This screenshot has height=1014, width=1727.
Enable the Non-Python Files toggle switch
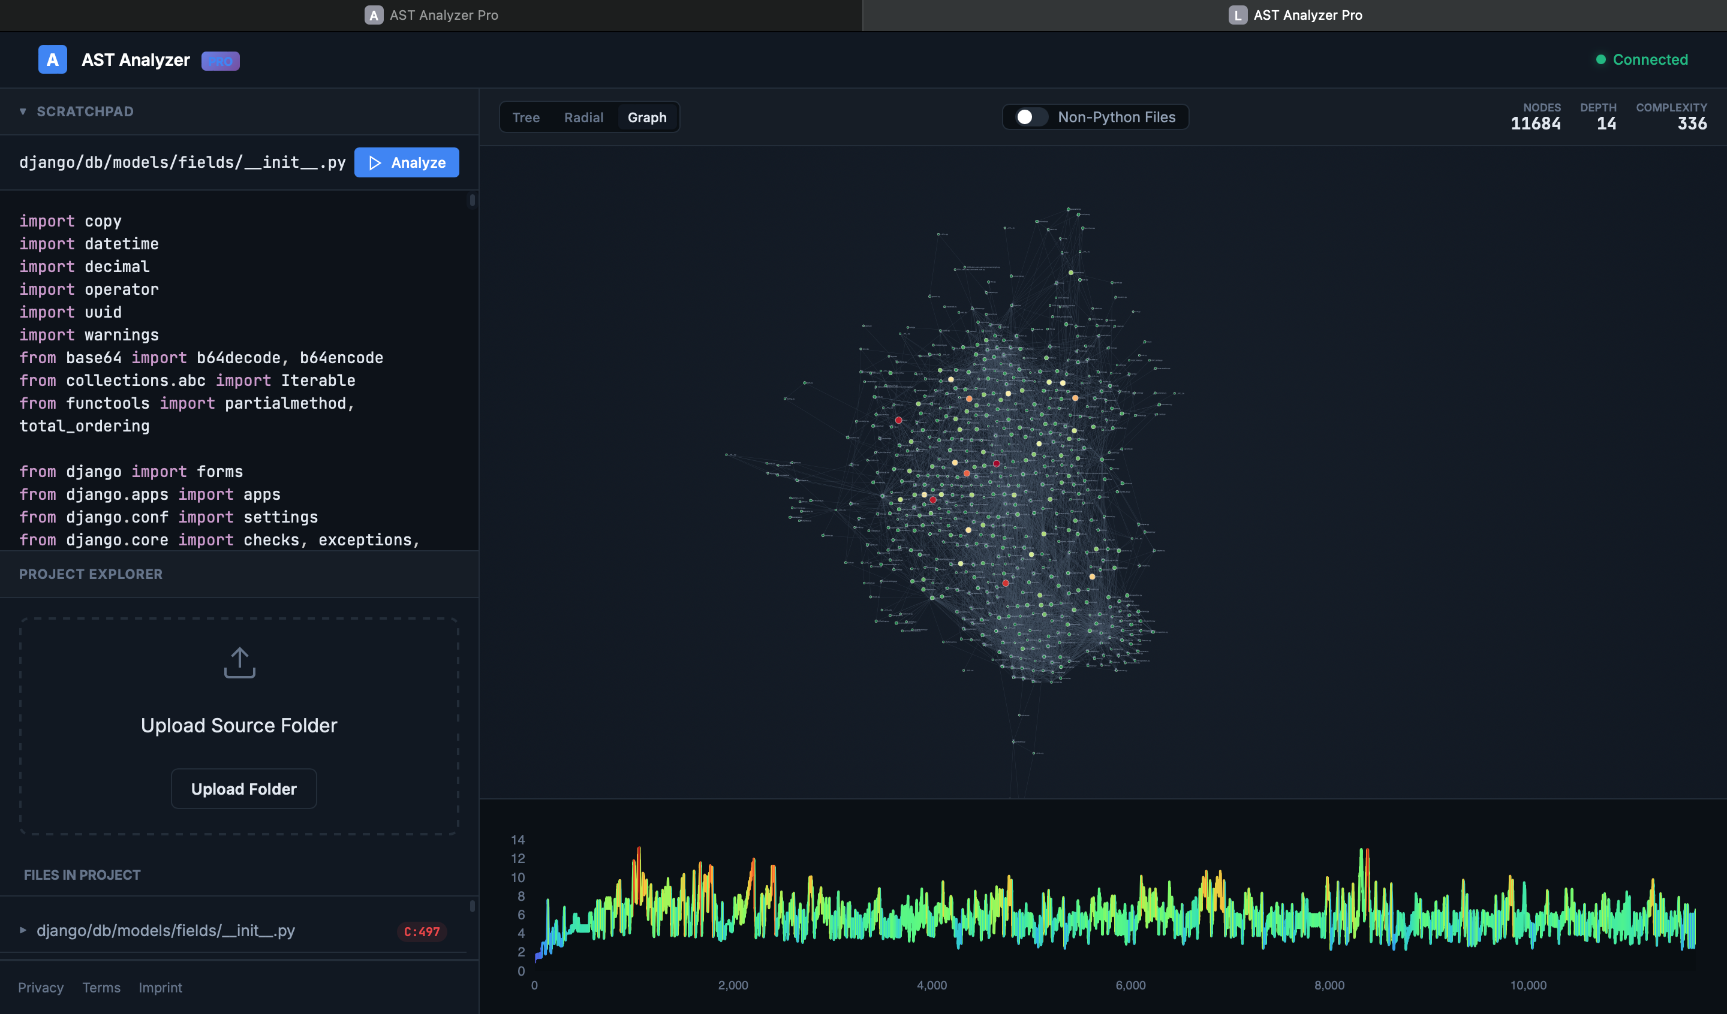pyautogui.click(x=1028, y=116)
